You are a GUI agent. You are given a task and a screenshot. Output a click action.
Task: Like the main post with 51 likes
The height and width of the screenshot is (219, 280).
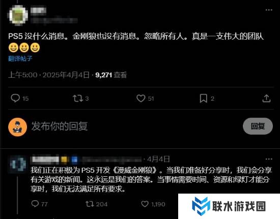(x=141, y=99)
